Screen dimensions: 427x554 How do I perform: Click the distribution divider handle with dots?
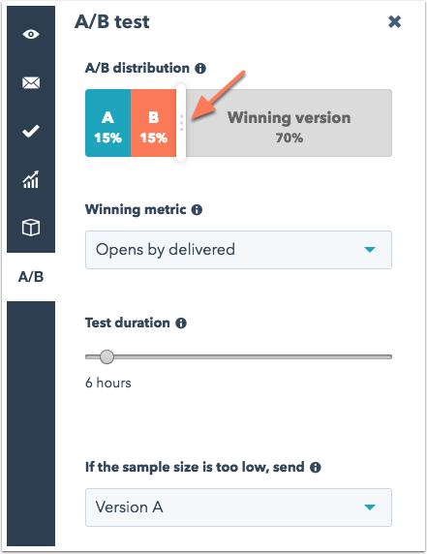click(x=181, y=123)
